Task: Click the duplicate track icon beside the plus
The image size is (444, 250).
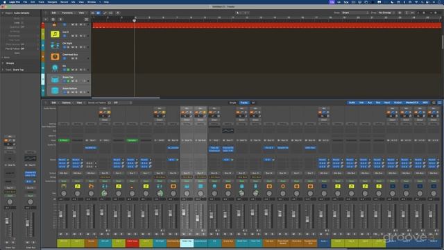Action: (53, 19)
